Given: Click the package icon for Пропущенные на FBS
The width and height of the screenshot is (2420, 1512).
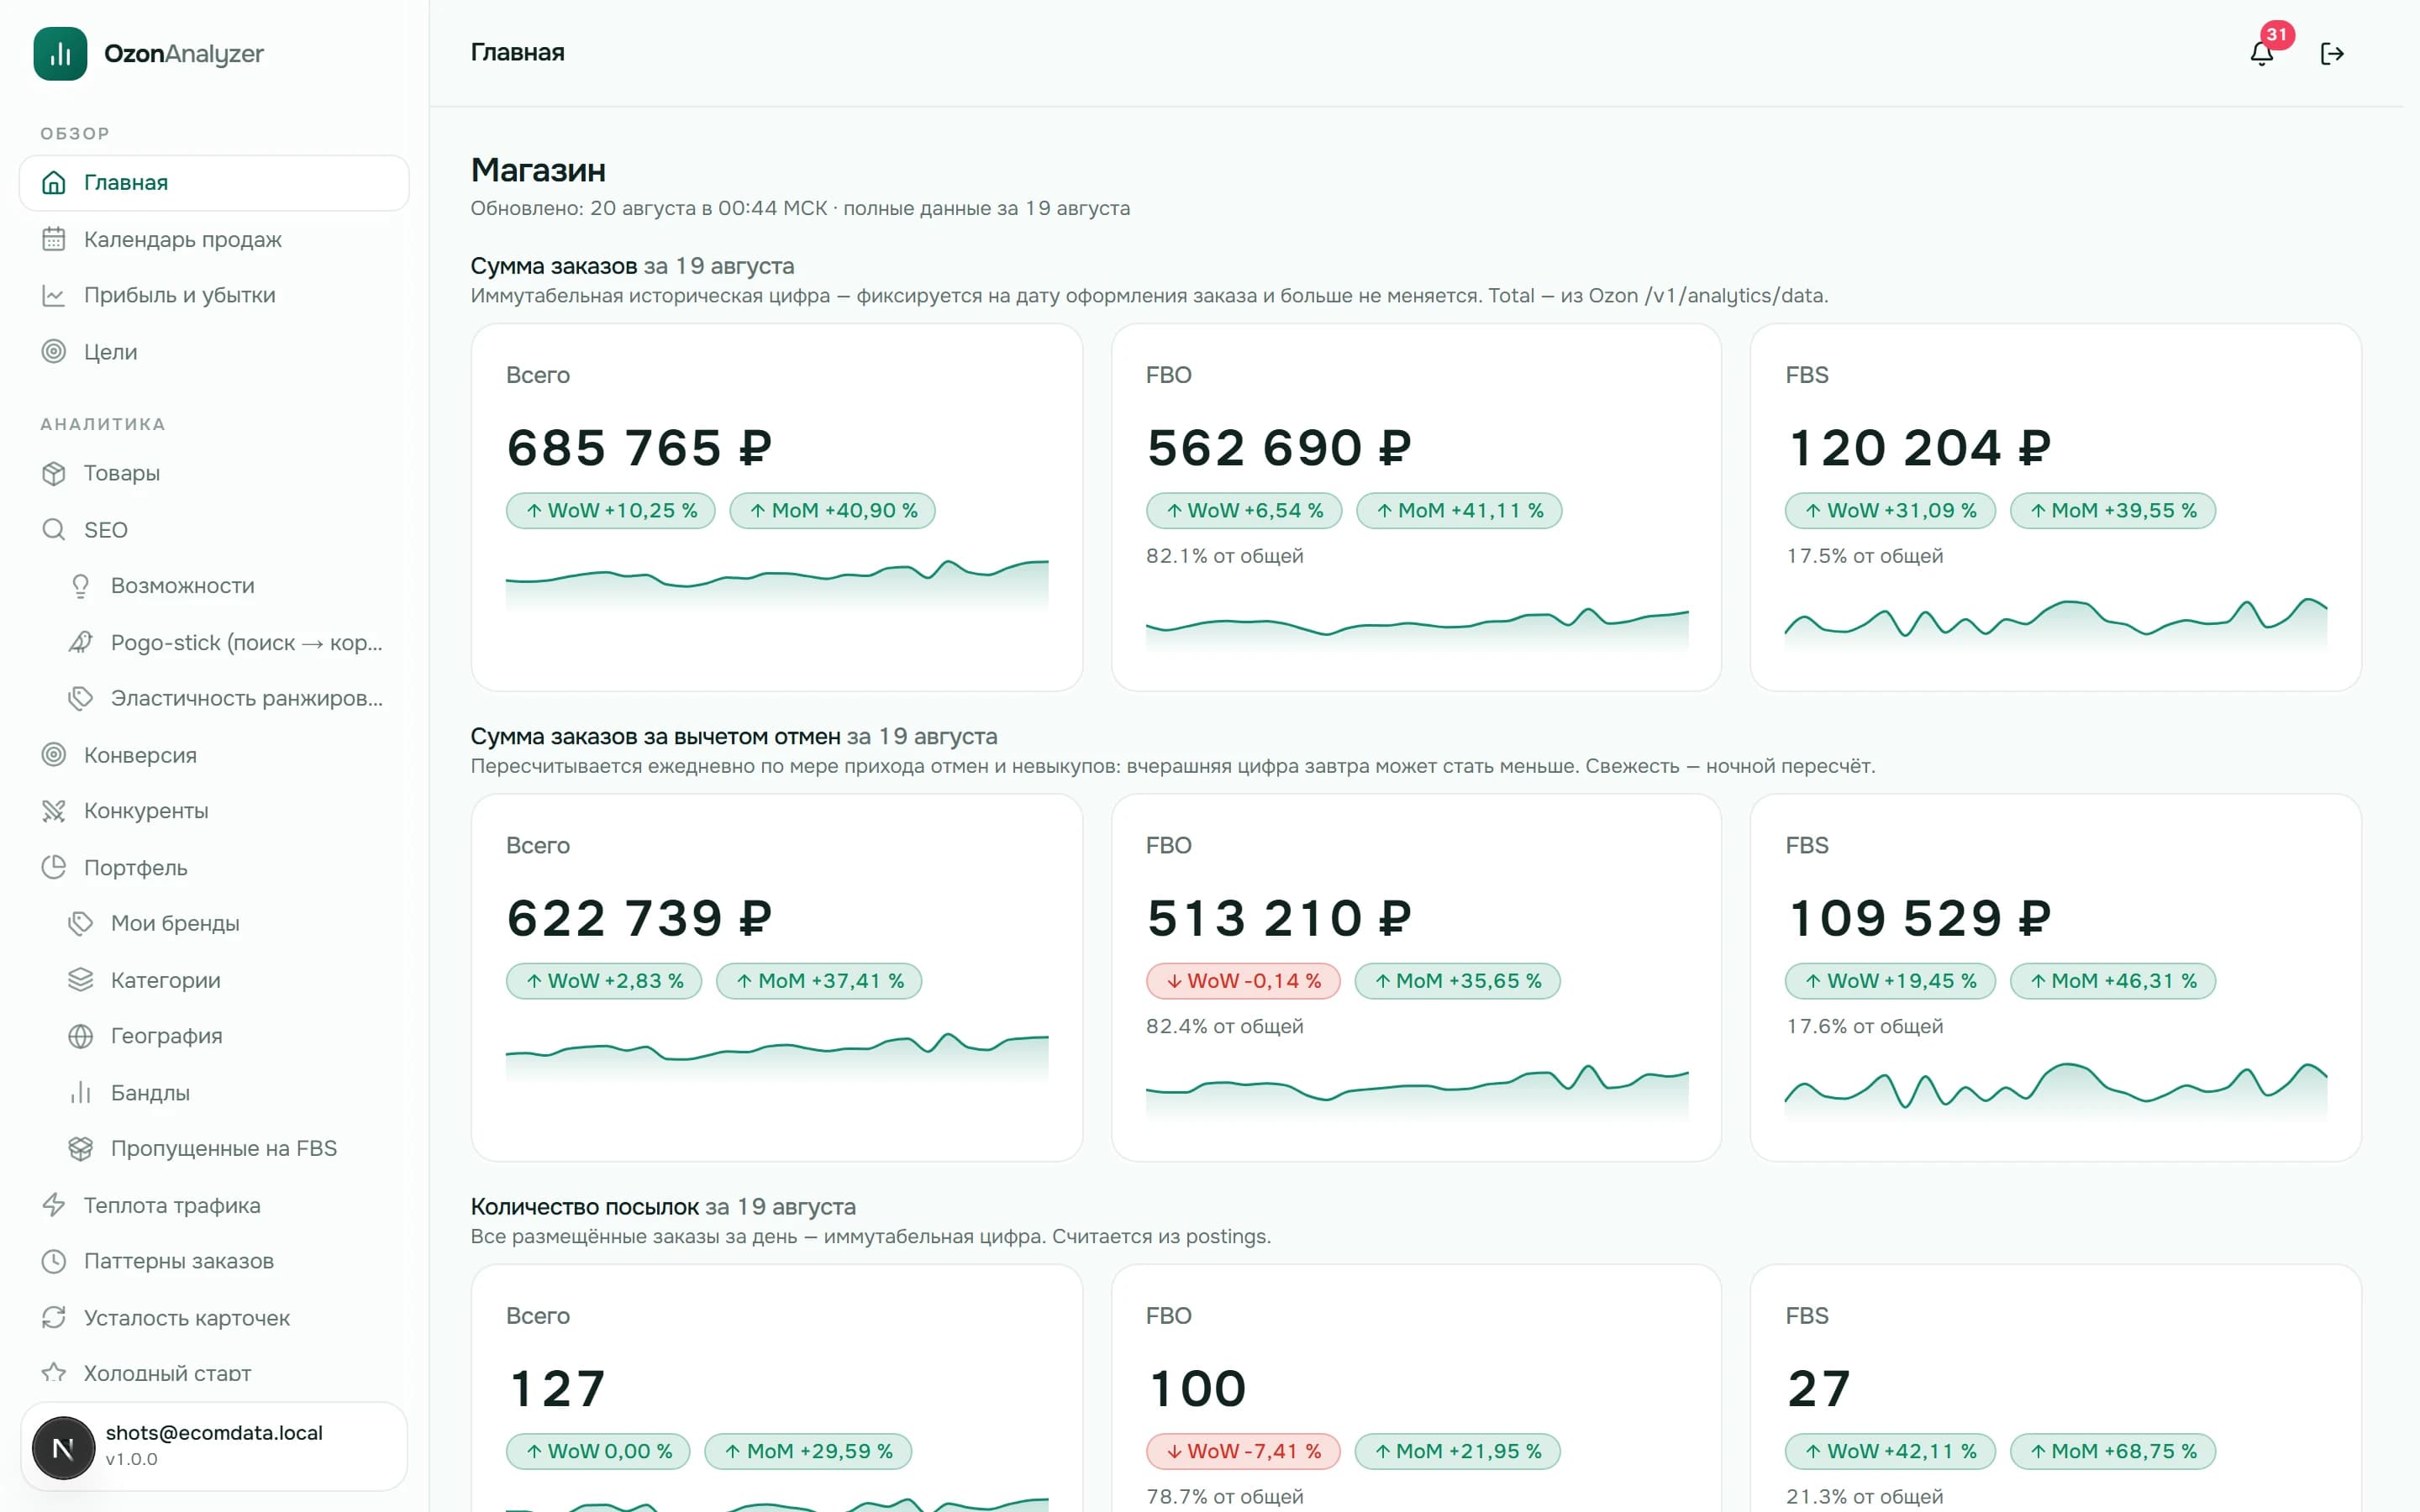Looking at the screenshot, I should pyautogui.click(x=81, y=1149).
